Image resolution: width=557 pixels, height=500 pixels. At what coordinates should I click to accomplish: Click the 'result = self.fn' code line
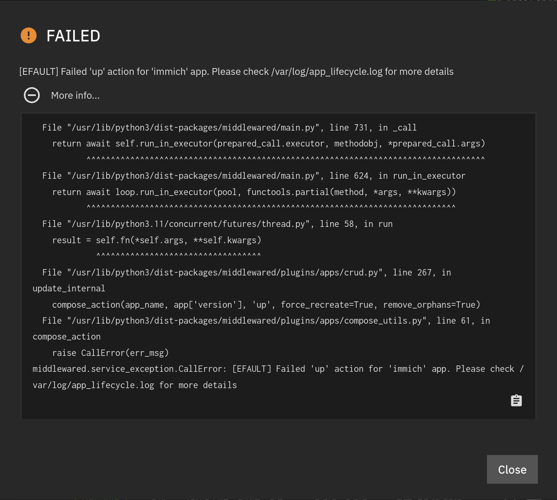coord(156,240)
